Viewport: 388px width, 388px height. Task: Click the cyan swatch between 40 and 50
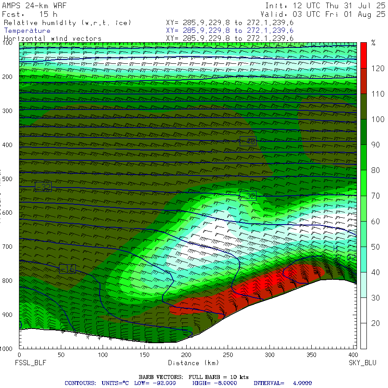[363, 260]
